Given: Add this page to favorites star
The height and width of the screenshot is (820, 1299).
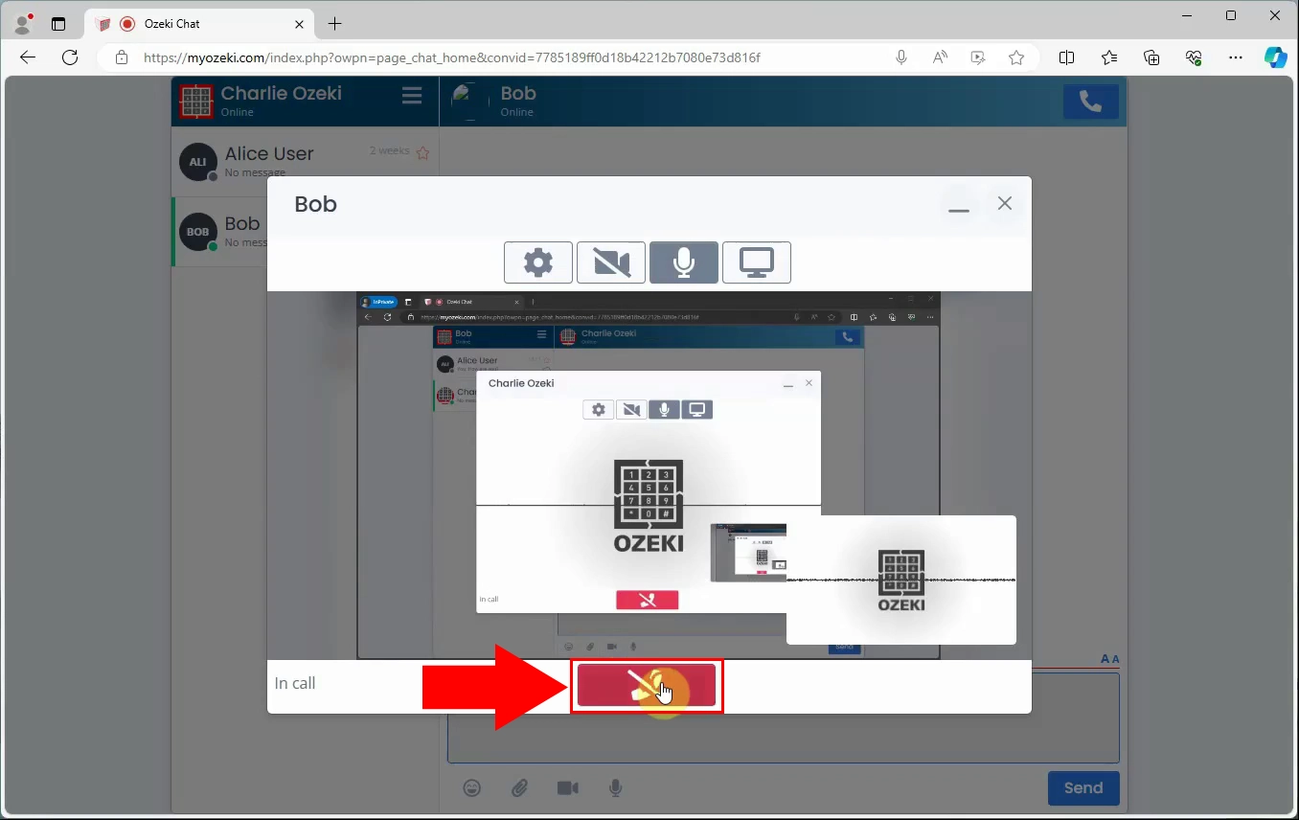Looking at the screenshot, I should click(1016, 57).
